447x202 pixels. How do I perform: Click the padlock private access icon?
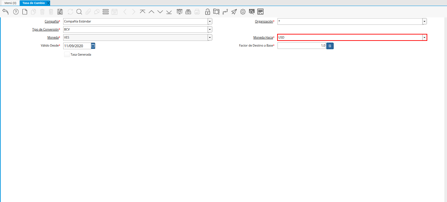click(x=208, y=12)
